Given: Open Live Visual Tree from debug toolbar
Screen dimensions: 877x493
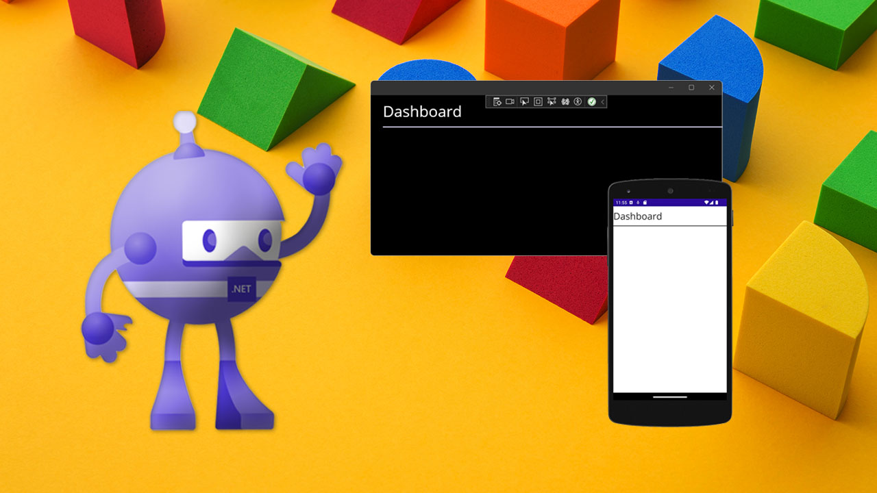Looking at the screenshot, I should [x=497, y=102].
